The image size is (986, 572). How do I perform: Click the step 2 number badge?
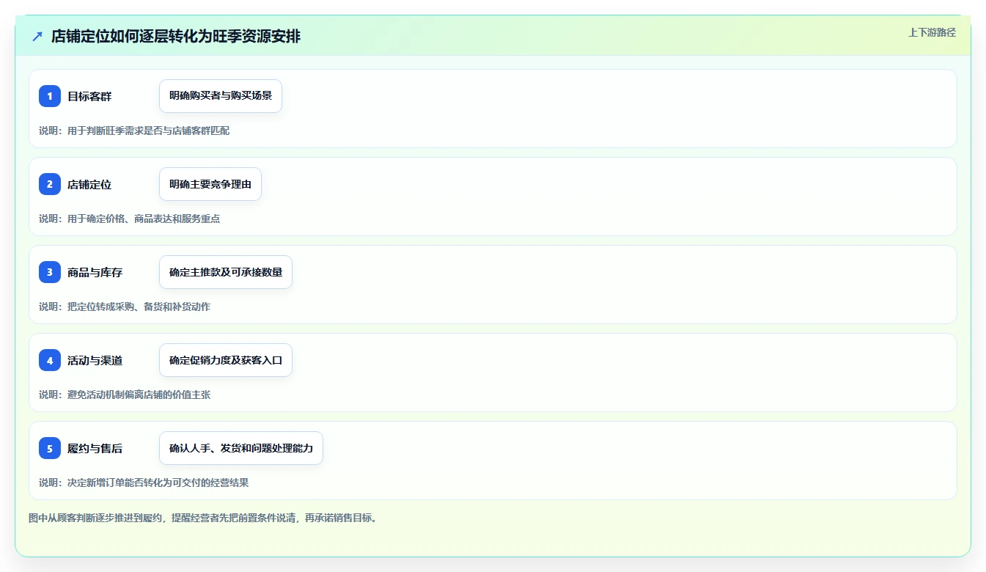point(50,184)
